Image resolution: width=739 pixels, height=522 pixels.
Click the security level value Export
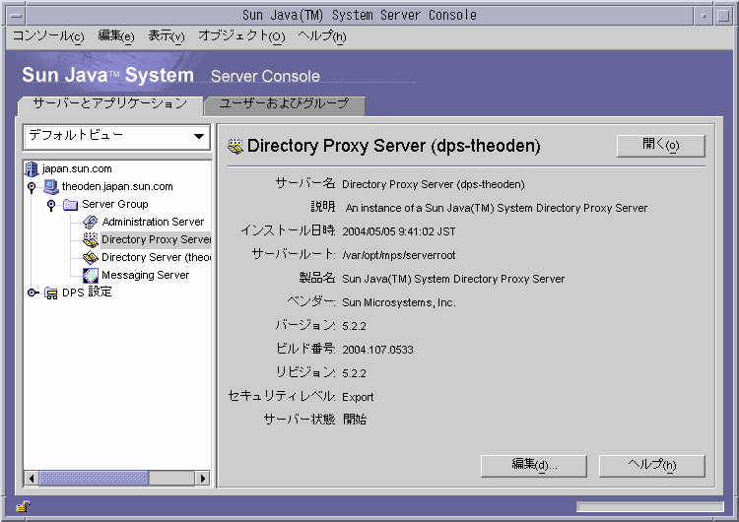coord(358,397)
